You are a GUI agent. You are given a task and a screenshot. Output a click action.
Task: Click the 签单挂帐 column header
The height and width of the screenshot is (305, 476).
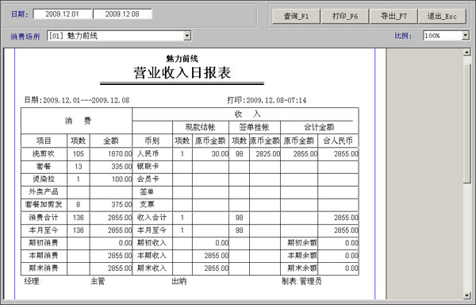(x=255, y=127)
